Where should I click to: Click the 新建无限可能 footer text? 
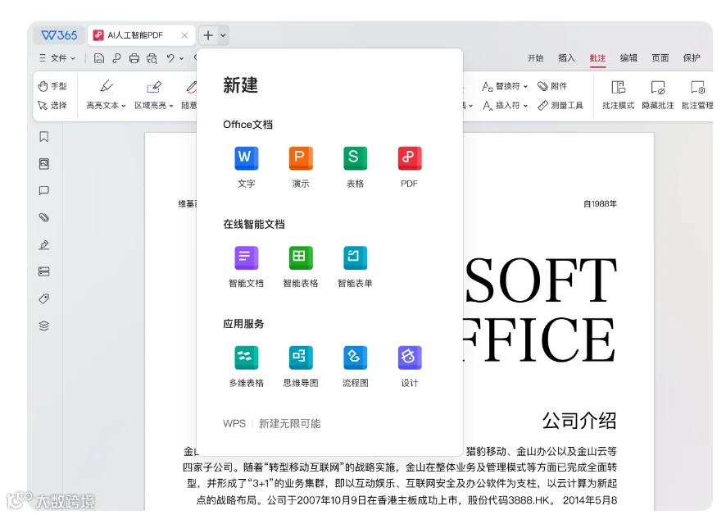(x=289, y=423)
